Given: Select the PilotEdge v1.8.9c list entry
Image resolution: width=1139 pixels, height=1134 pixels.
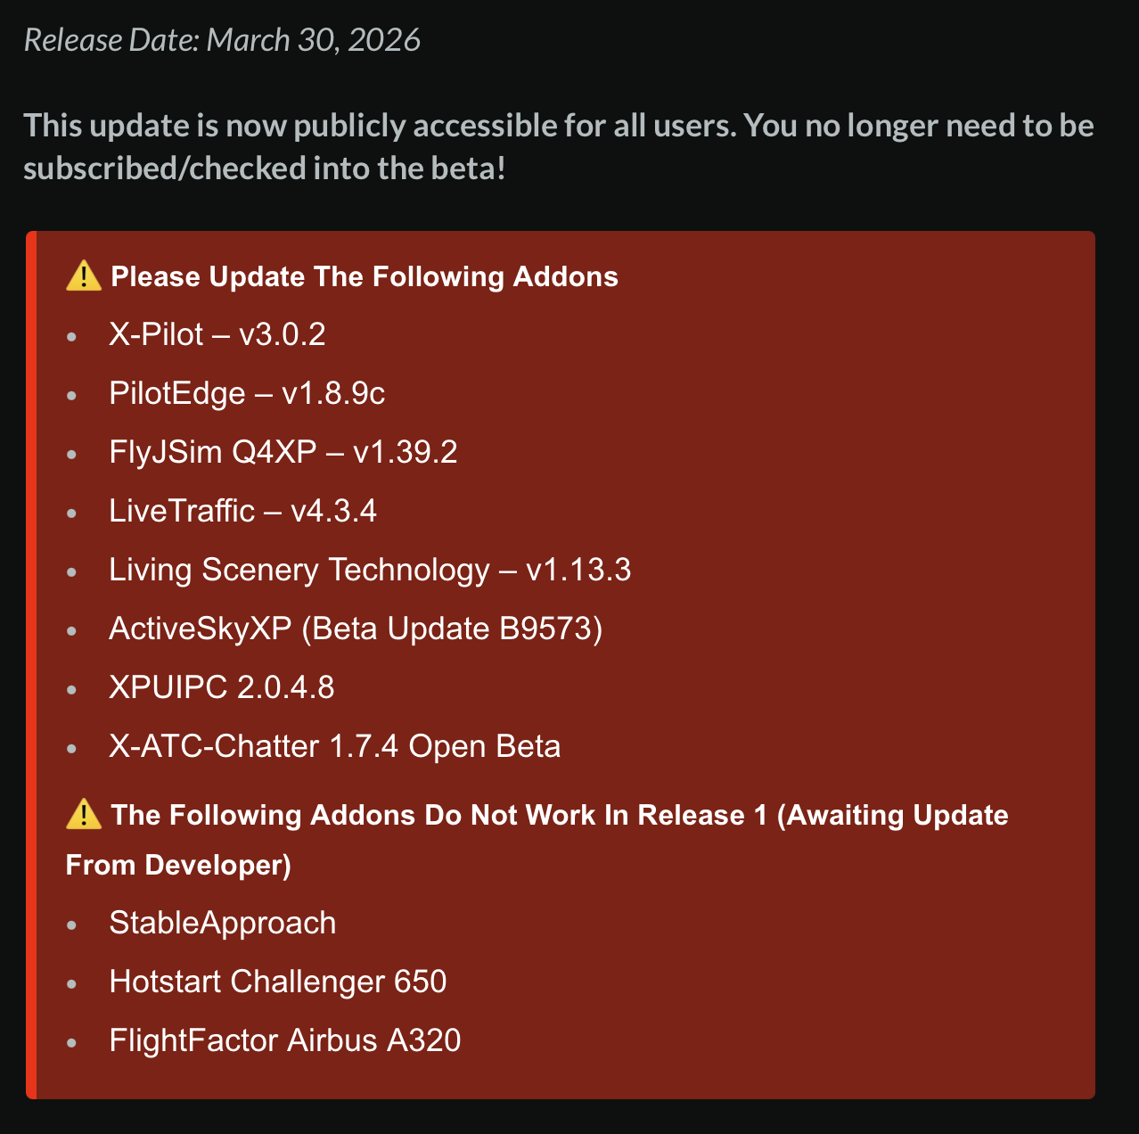Looking at the screenshot, I should pos(247,393).
